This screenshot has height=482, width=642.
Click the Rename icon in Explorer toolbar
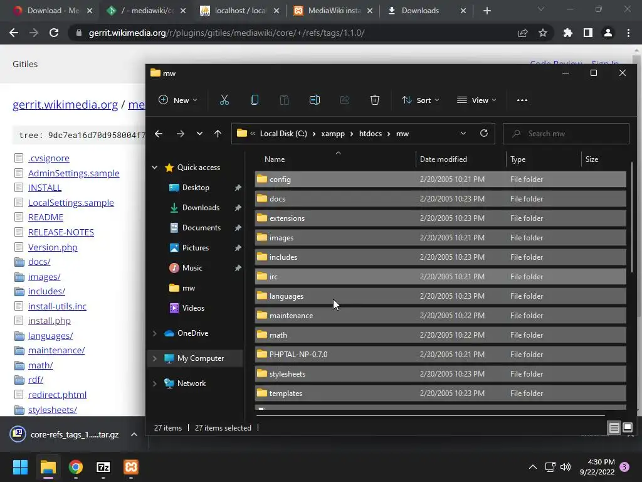[x=315, y=100]
